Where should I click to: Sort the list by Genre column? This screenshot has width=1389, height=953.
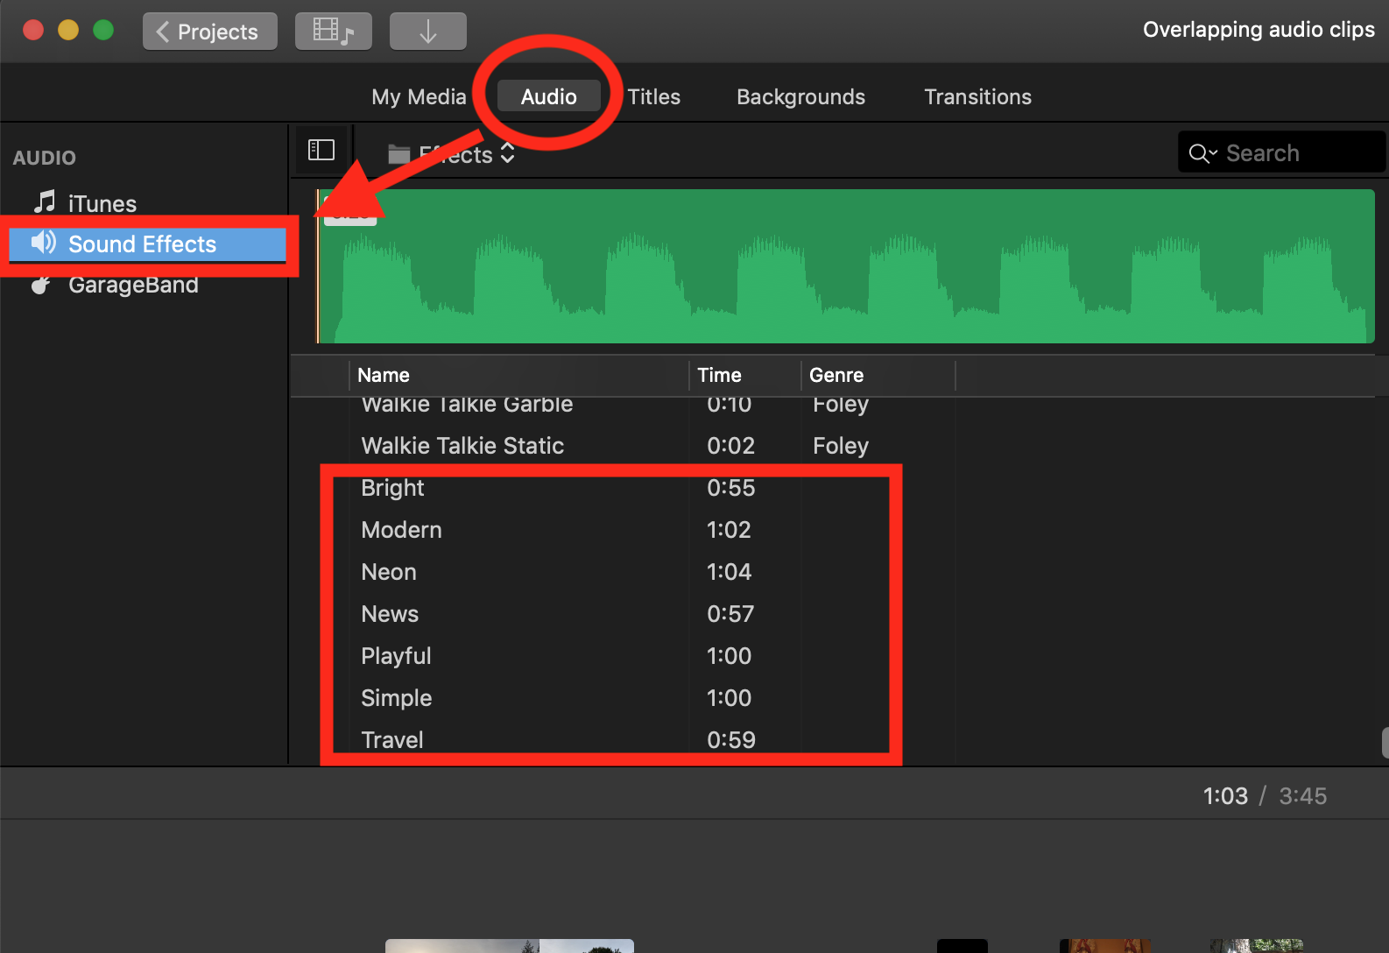point(836,375)
